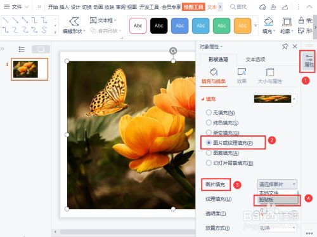
Task: Open the 对象属性 panel title dropdown
Action: (x=211, y=46)
